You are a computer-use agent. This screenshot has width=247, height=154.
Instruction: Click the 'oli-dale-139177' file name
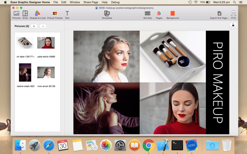[x=25, y=57]
